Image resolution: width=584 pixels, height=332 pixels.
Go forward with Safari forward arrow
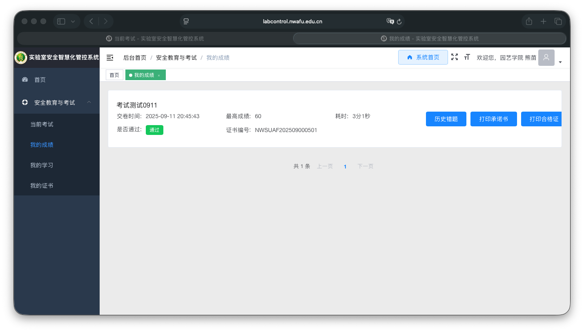106,21
